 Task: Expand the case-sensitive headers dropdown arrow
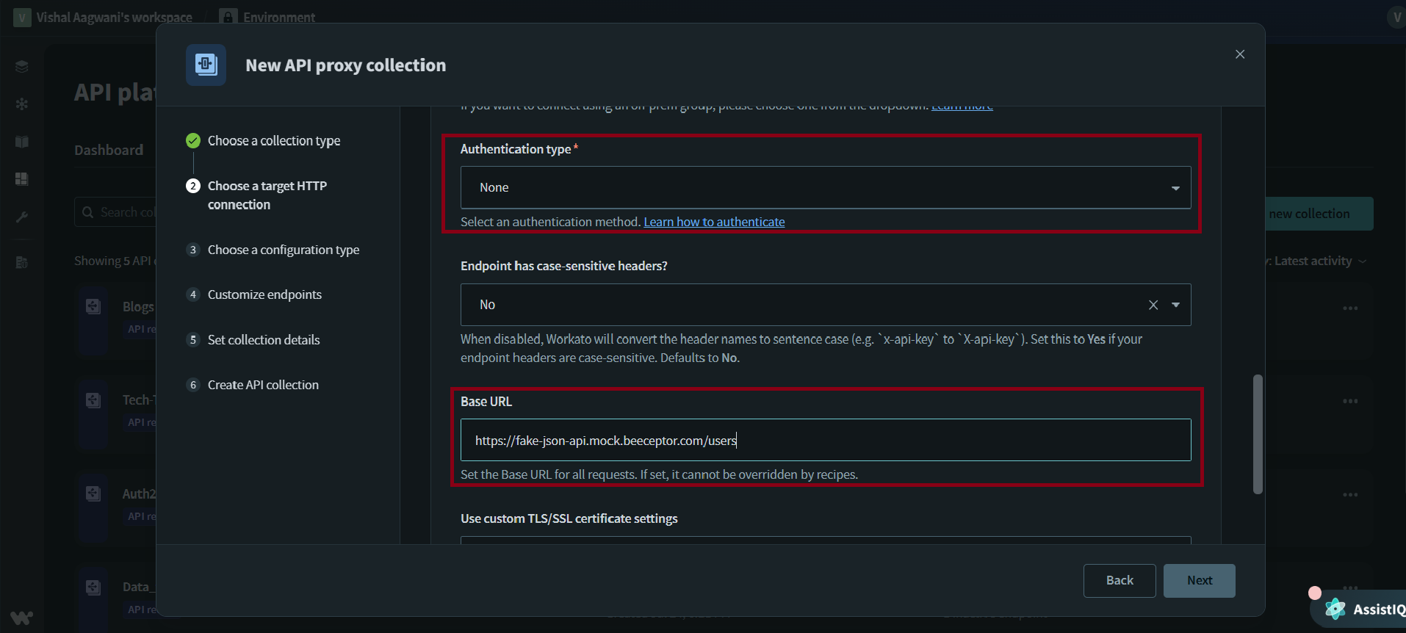[x=1175, y=305]
